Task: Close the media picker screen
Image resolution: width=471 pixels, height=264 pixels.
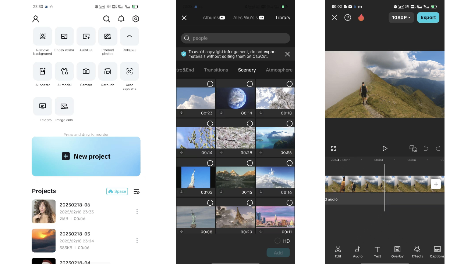Action: click(x=184, y=18)
